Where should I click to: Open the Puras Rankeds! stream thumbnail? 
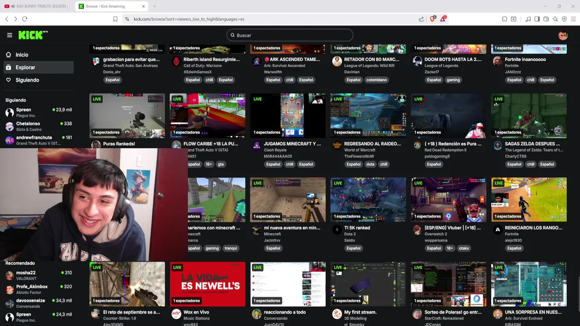[127, 115]
